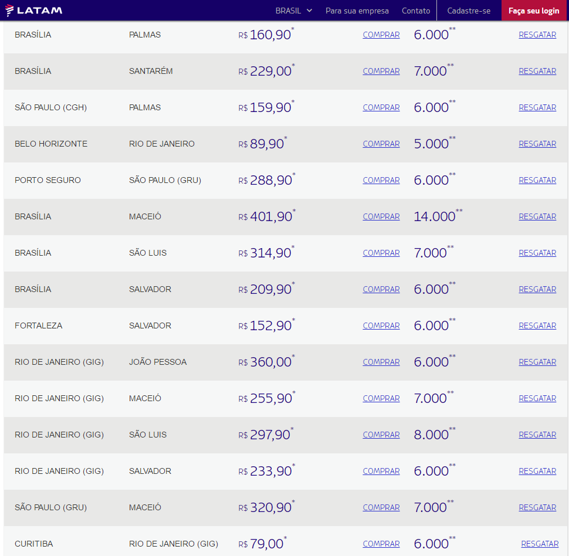Buy the Brasília to Maceió fare

(381, 216)
